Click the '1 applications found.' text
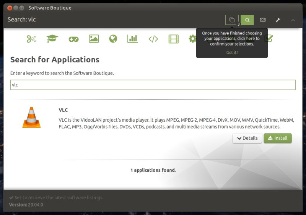Image resolution: width=306 pixels, height=215 pixels. 153,170
